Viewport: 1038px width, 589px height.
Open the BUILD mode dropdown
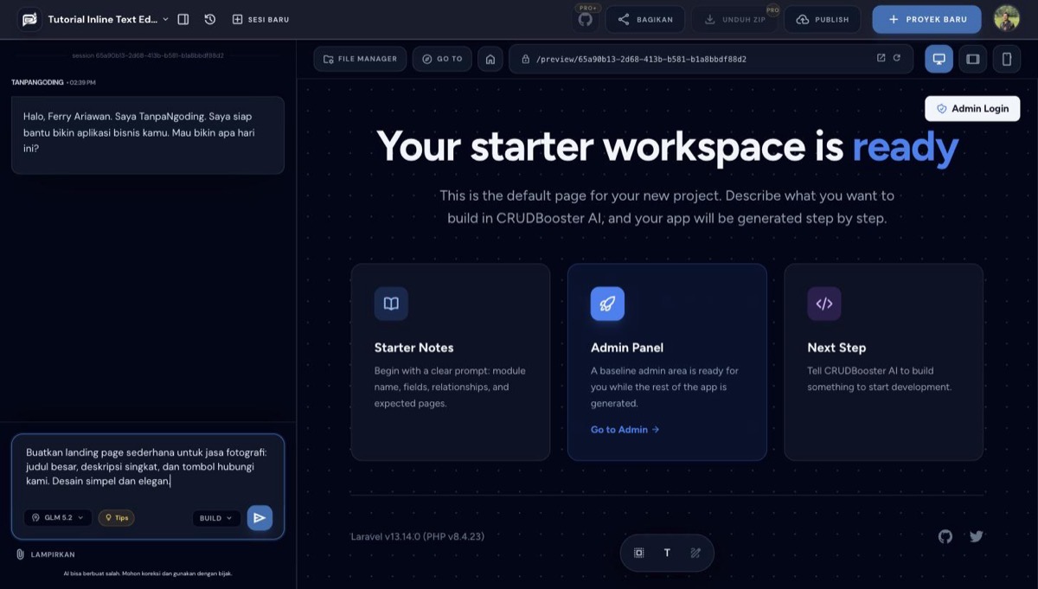[216, 518]
